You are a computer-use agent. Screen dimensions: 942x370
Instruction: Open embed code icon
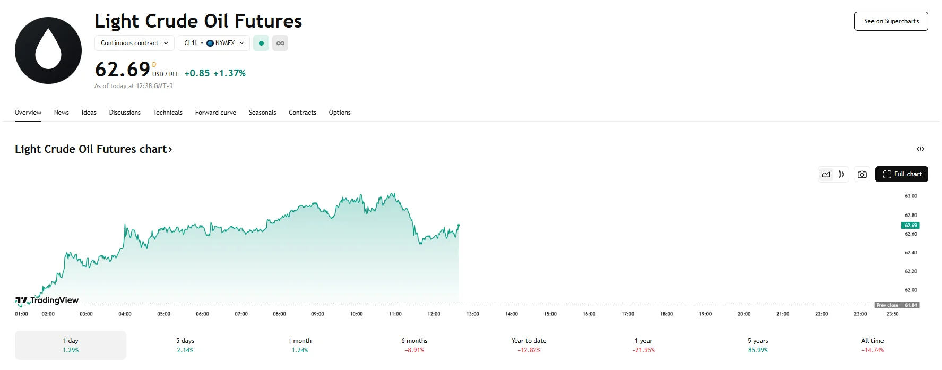[921, 149]
